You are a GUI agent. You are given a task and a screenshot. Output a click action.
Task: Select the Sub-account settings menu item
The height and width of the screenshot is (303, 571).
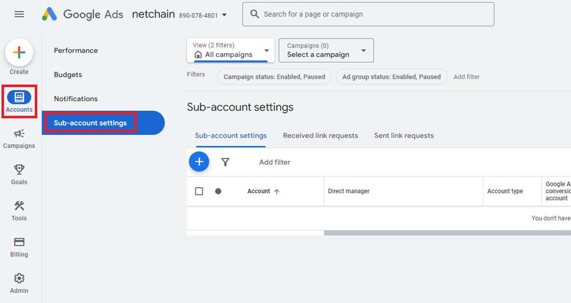coord(103,123)
